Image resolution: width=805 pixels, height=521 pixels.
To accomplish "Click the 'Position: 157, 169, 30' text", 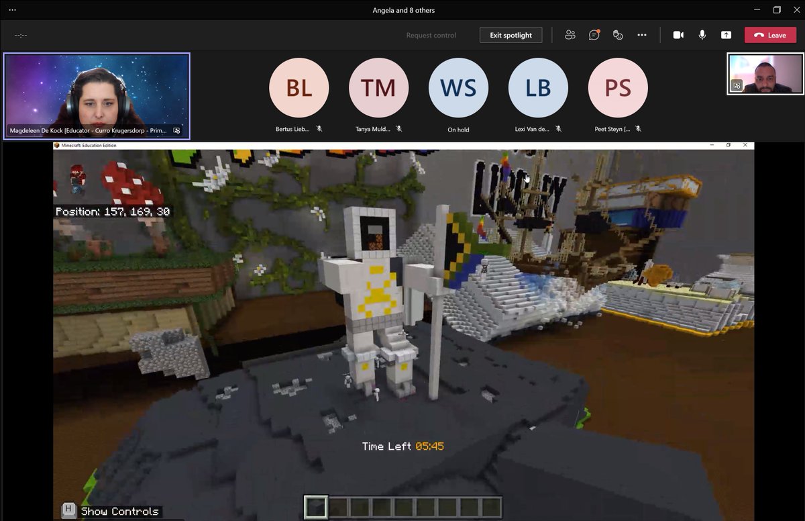I will [113, 211].
